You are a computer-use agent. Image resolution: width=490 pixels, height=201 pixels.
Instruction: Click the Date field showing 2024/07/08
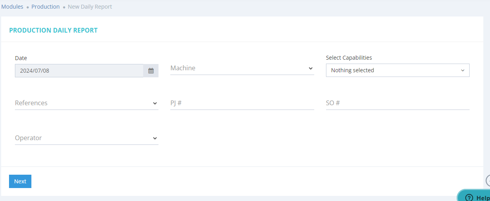(x=79, y=71)
